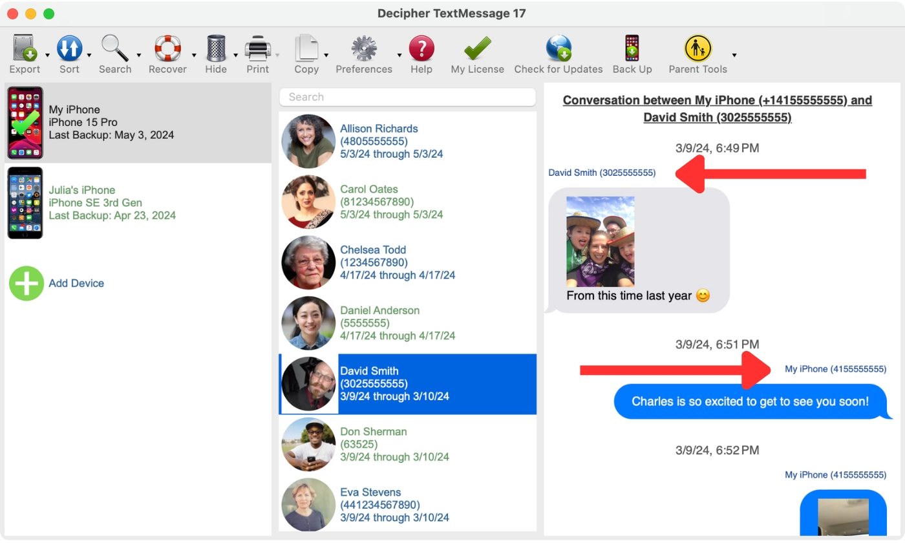Open Allison Richards conversation
This screenshot has width=905, height=543.
click(407, 142)
